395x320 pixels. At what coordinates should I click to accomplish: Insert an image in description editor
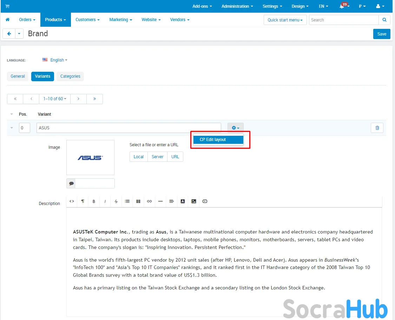click(194, 201)
